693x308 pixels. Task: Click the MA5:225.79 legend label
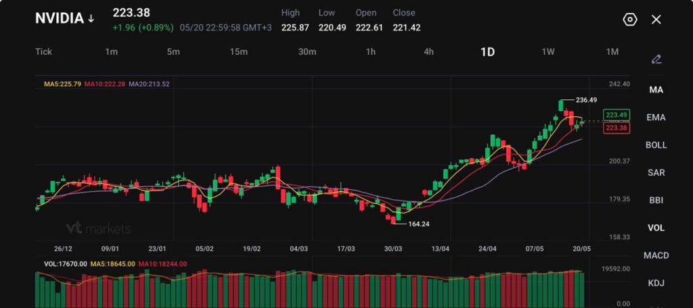(62, 84)
